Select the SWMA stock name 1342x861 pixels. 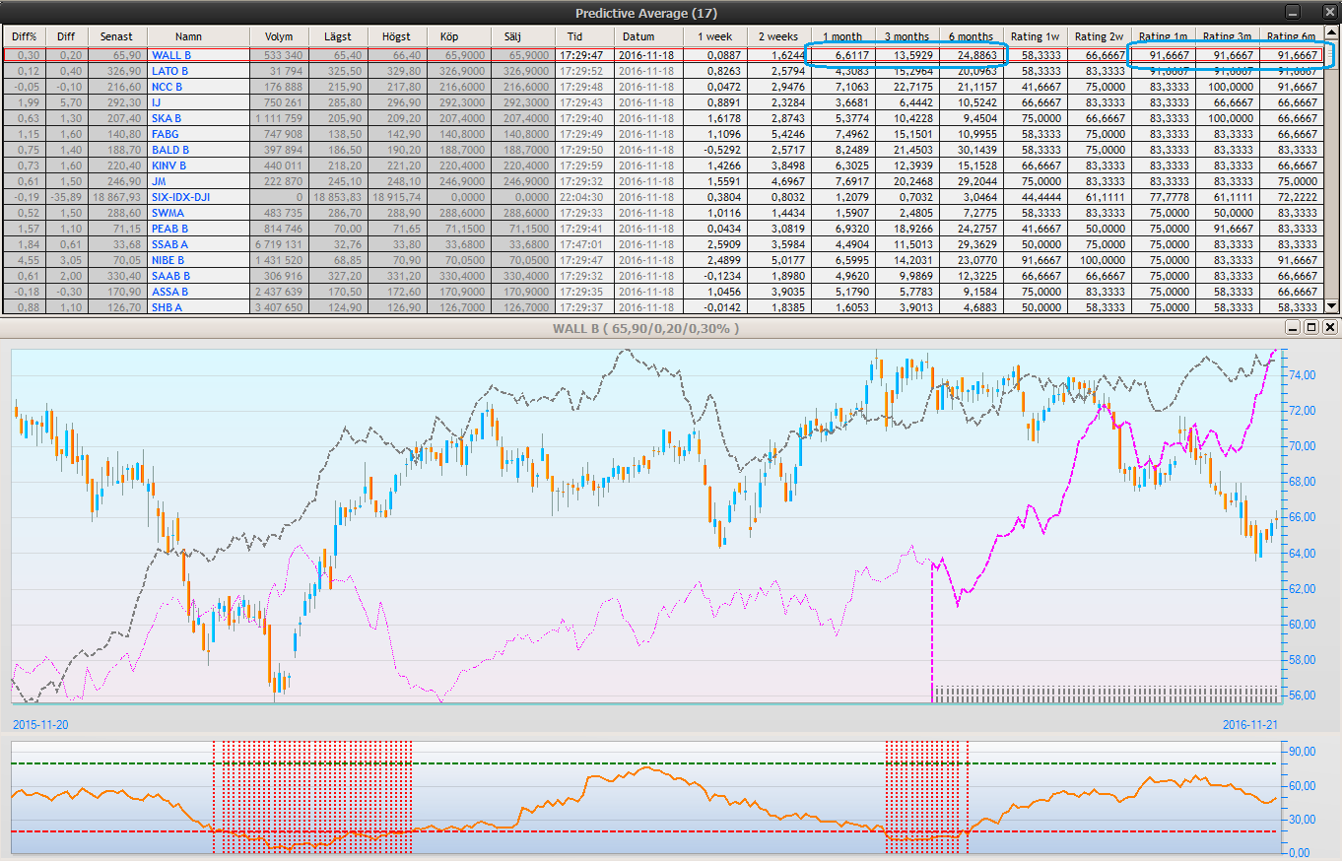click(168, 213)
